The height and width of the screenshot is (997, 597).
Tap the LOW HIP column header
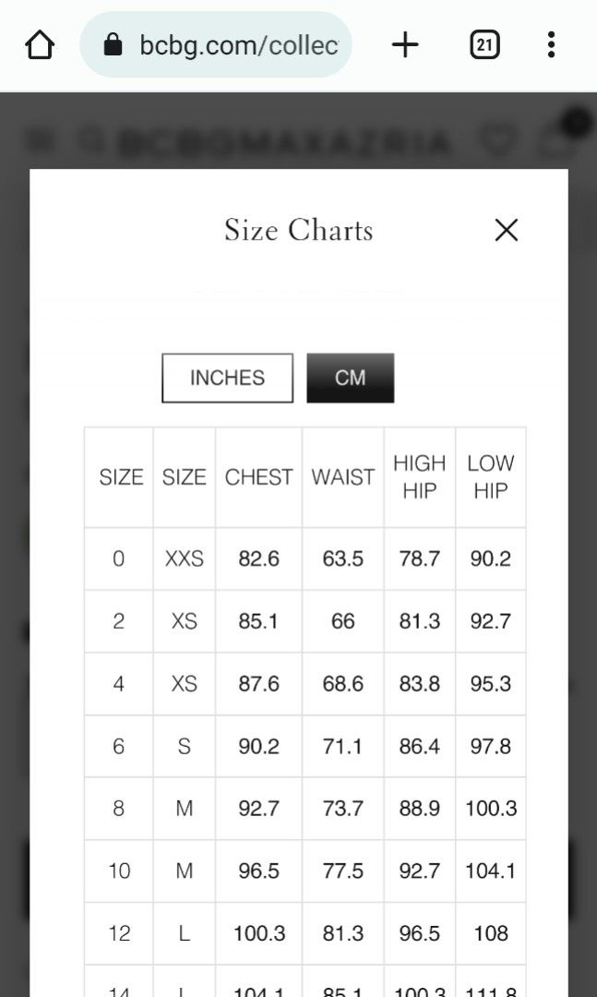[490, 477]
